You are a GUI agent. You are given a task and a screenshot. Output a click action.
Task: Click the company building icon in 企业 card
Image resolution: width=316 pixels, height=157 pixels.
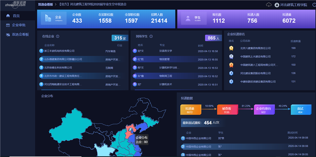click(48, 18)
